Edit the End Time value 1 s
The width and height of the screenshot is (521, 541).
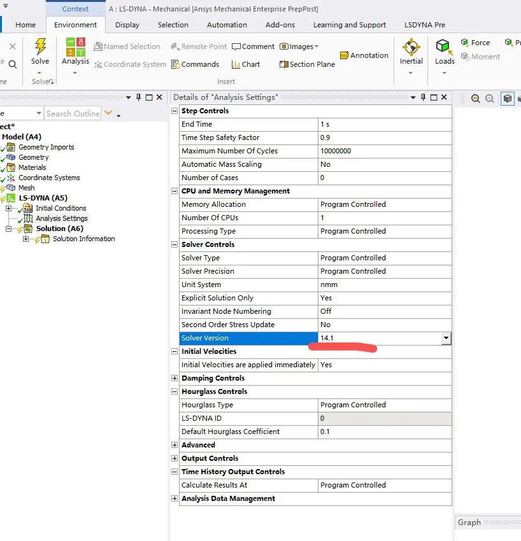pyautogui.click(x=385, y=124)
